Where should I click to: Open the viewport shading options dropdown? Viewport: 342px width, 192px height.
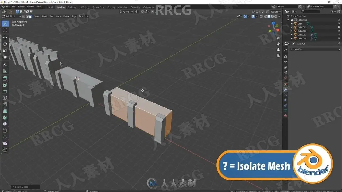280,16
